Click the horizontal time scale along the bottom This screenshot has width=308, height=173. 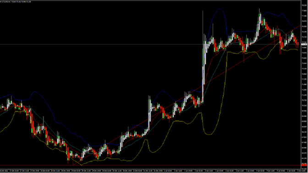coord(150,171)
